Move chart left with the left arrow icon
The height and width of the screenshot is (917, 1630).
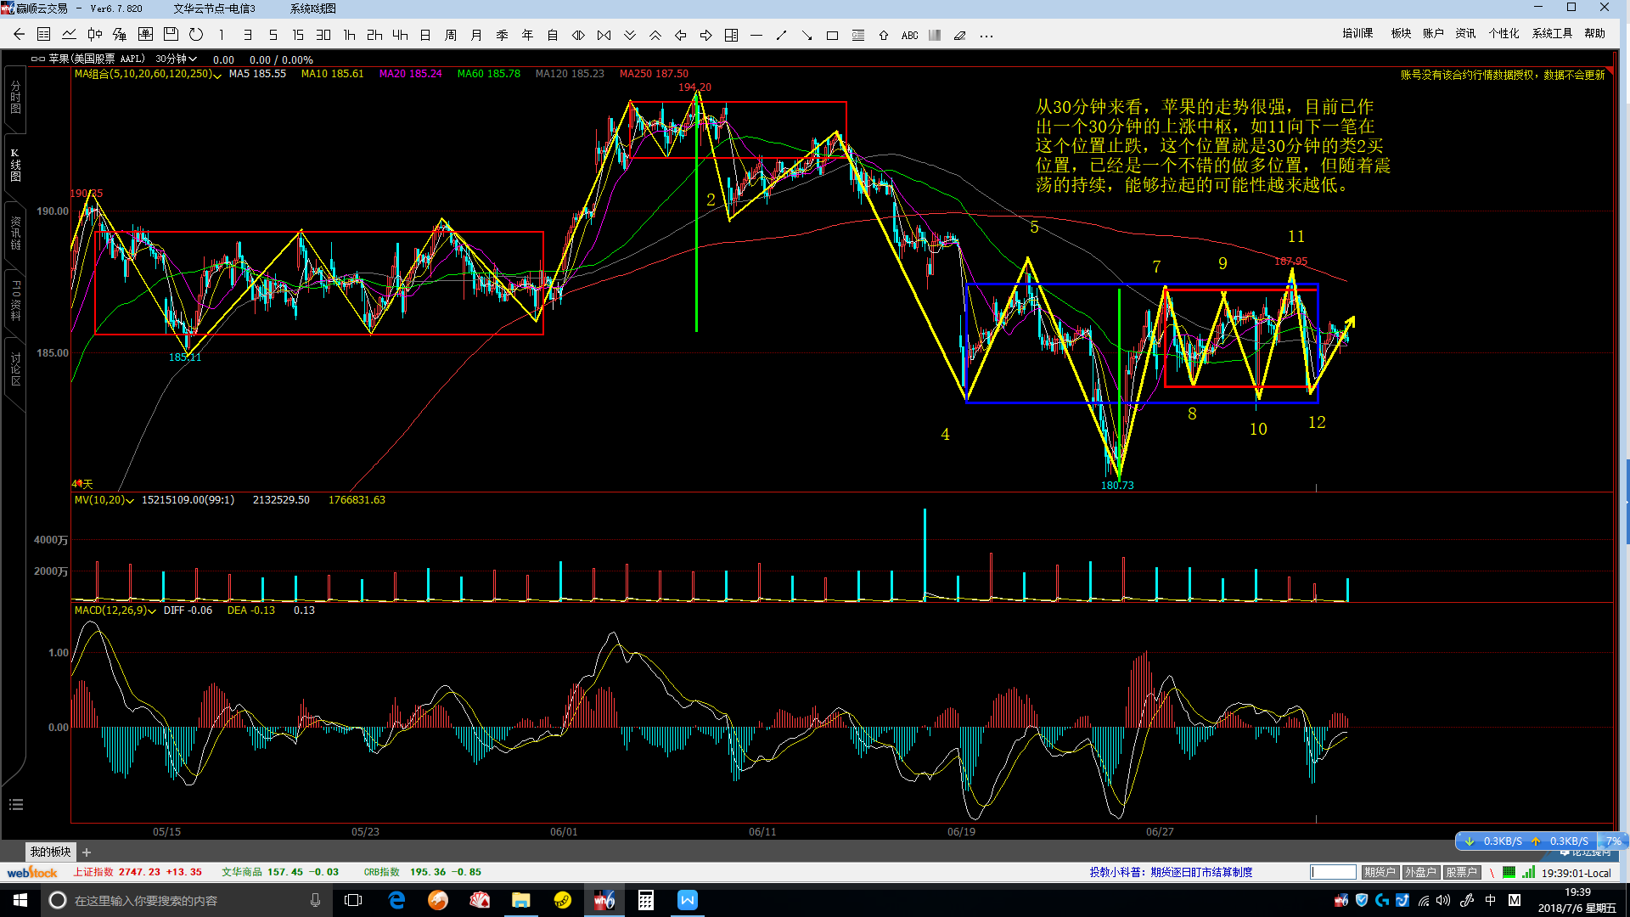(x=680, y=35)
